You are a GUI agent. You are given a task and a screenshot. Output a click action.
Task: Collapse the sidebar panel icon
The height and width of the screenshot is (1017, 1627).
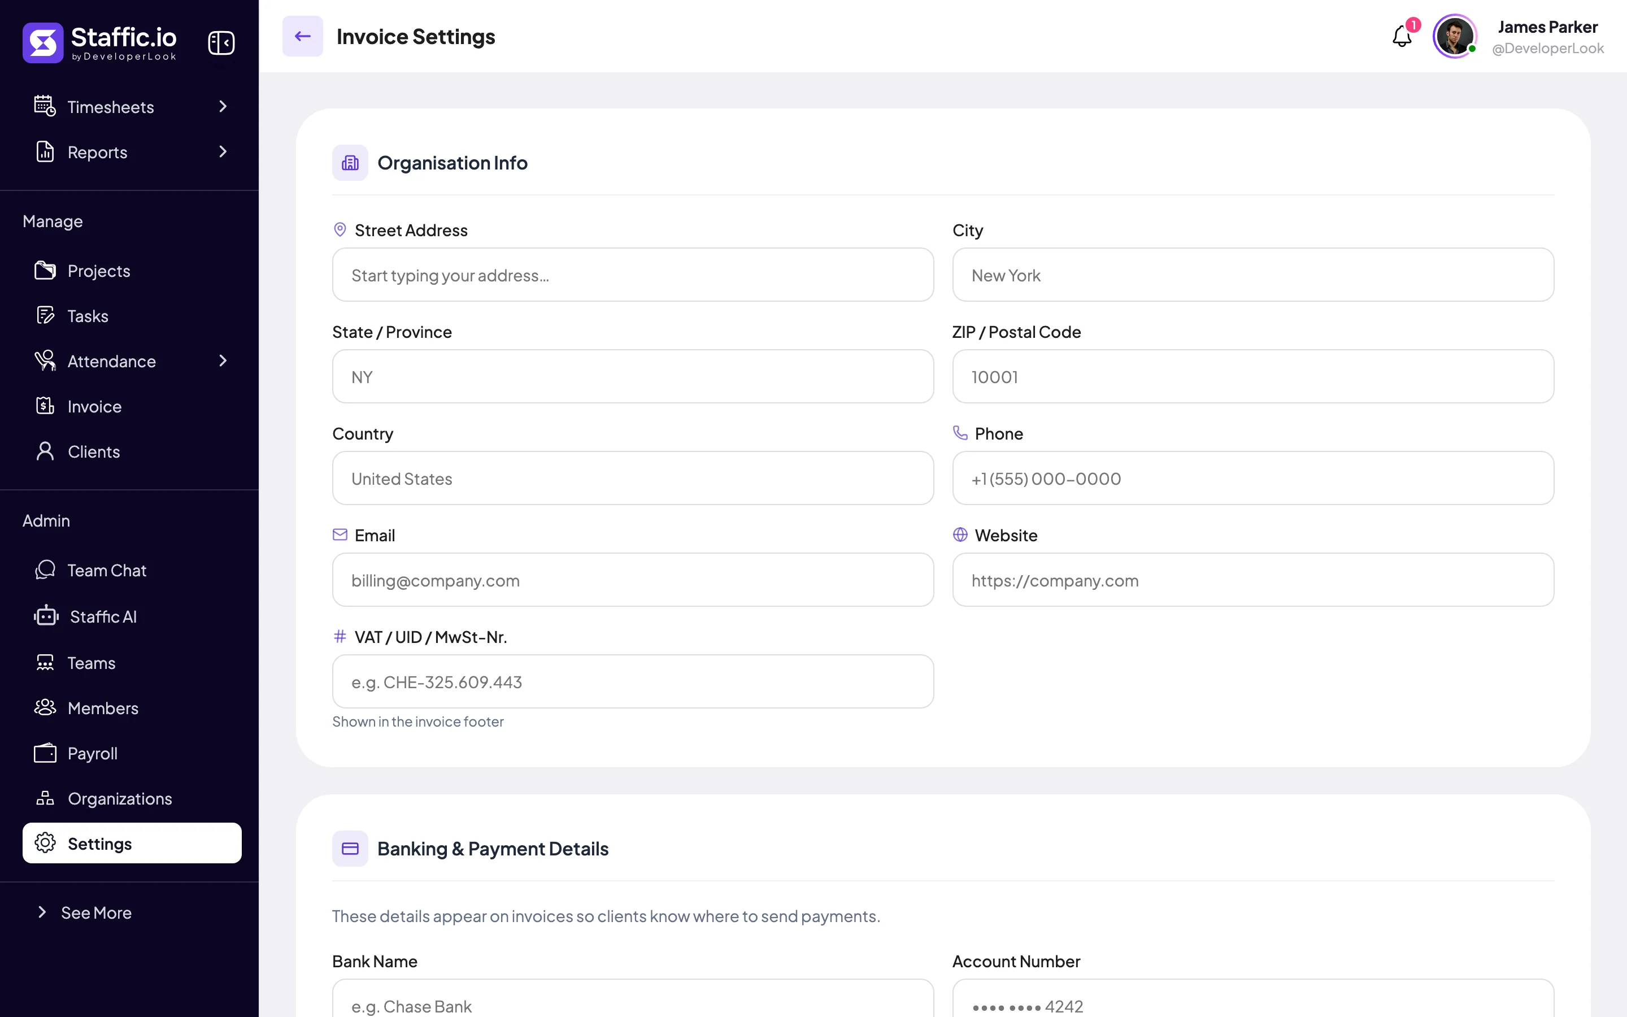pos(221,43)
